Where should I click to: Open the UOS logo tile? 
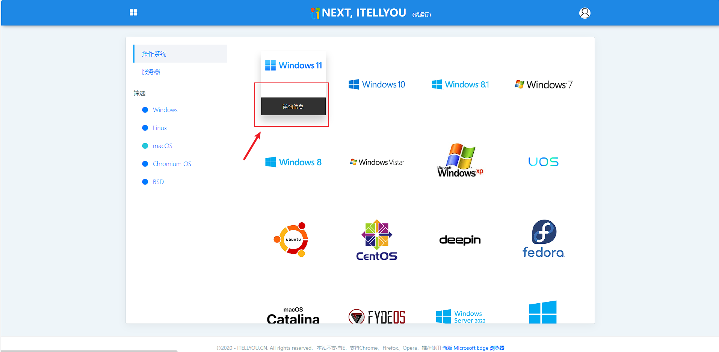(x=543, y=162)
